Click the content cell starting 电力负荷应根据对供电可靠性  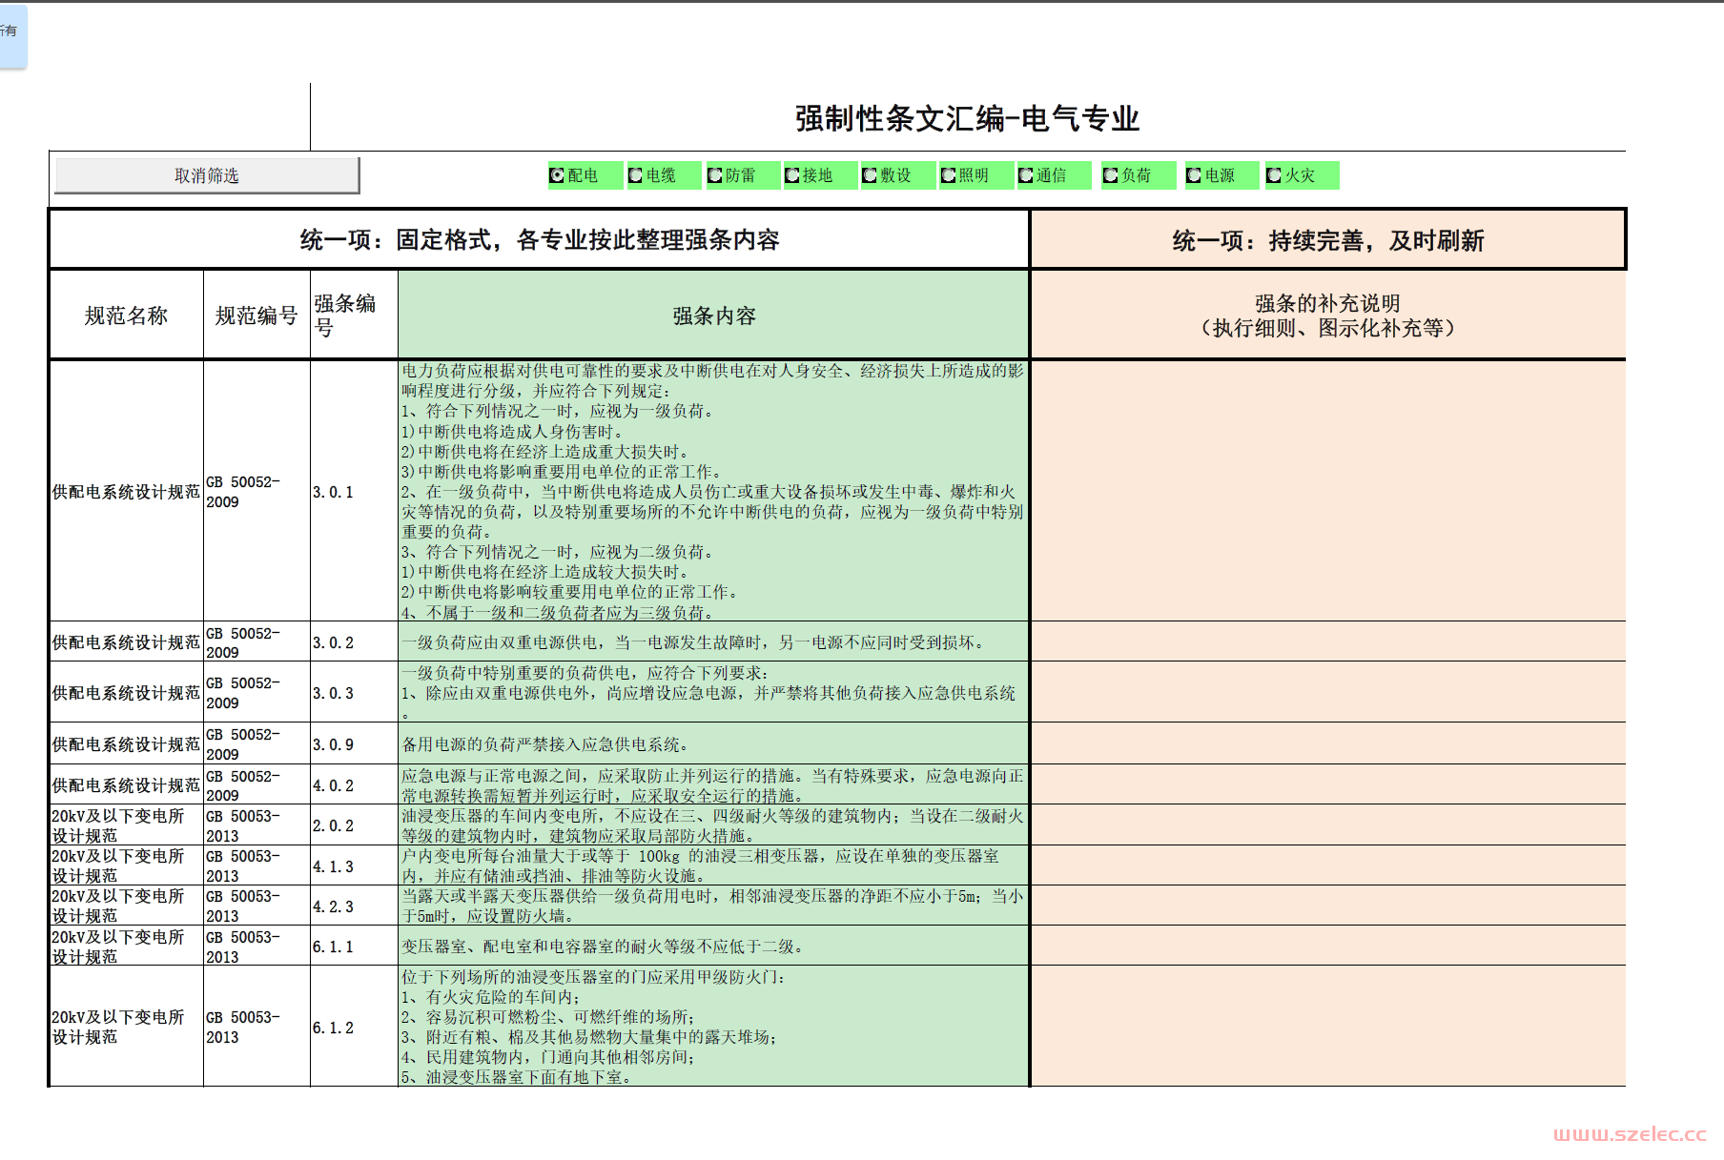713,492
